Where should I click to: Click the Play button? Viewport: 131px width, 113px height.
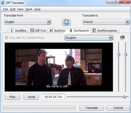13,97
